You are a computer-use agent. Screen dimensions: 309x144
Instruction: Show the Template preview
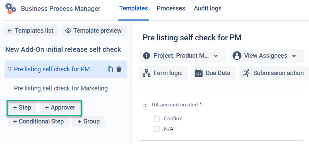pyautogui.click(x=94, y=31)
